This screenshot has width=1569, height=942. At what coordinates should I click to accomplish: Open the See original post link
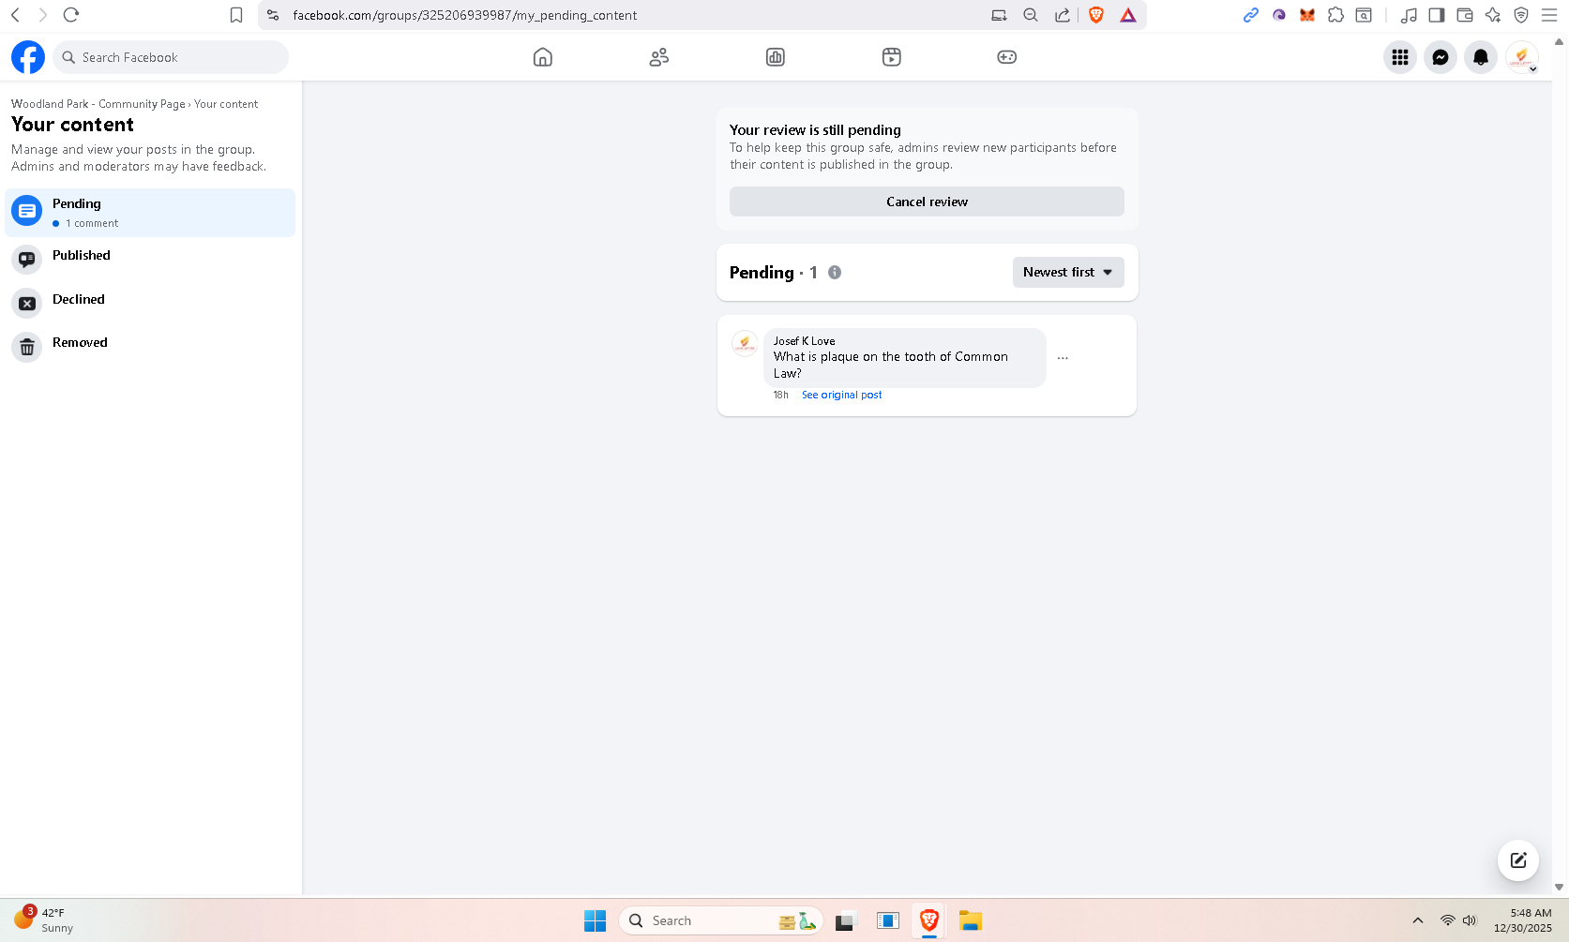tap(841, 396)
